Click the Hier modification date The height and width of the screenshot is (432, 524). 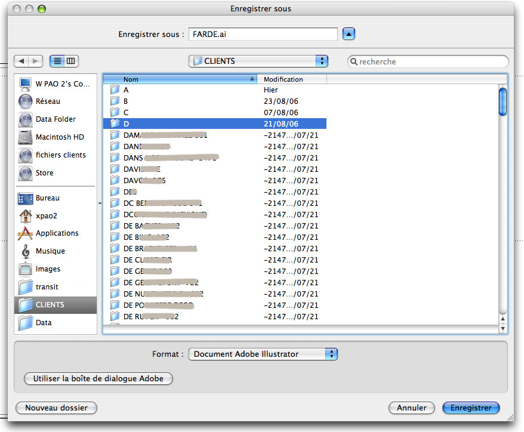(x=271, y=90)
